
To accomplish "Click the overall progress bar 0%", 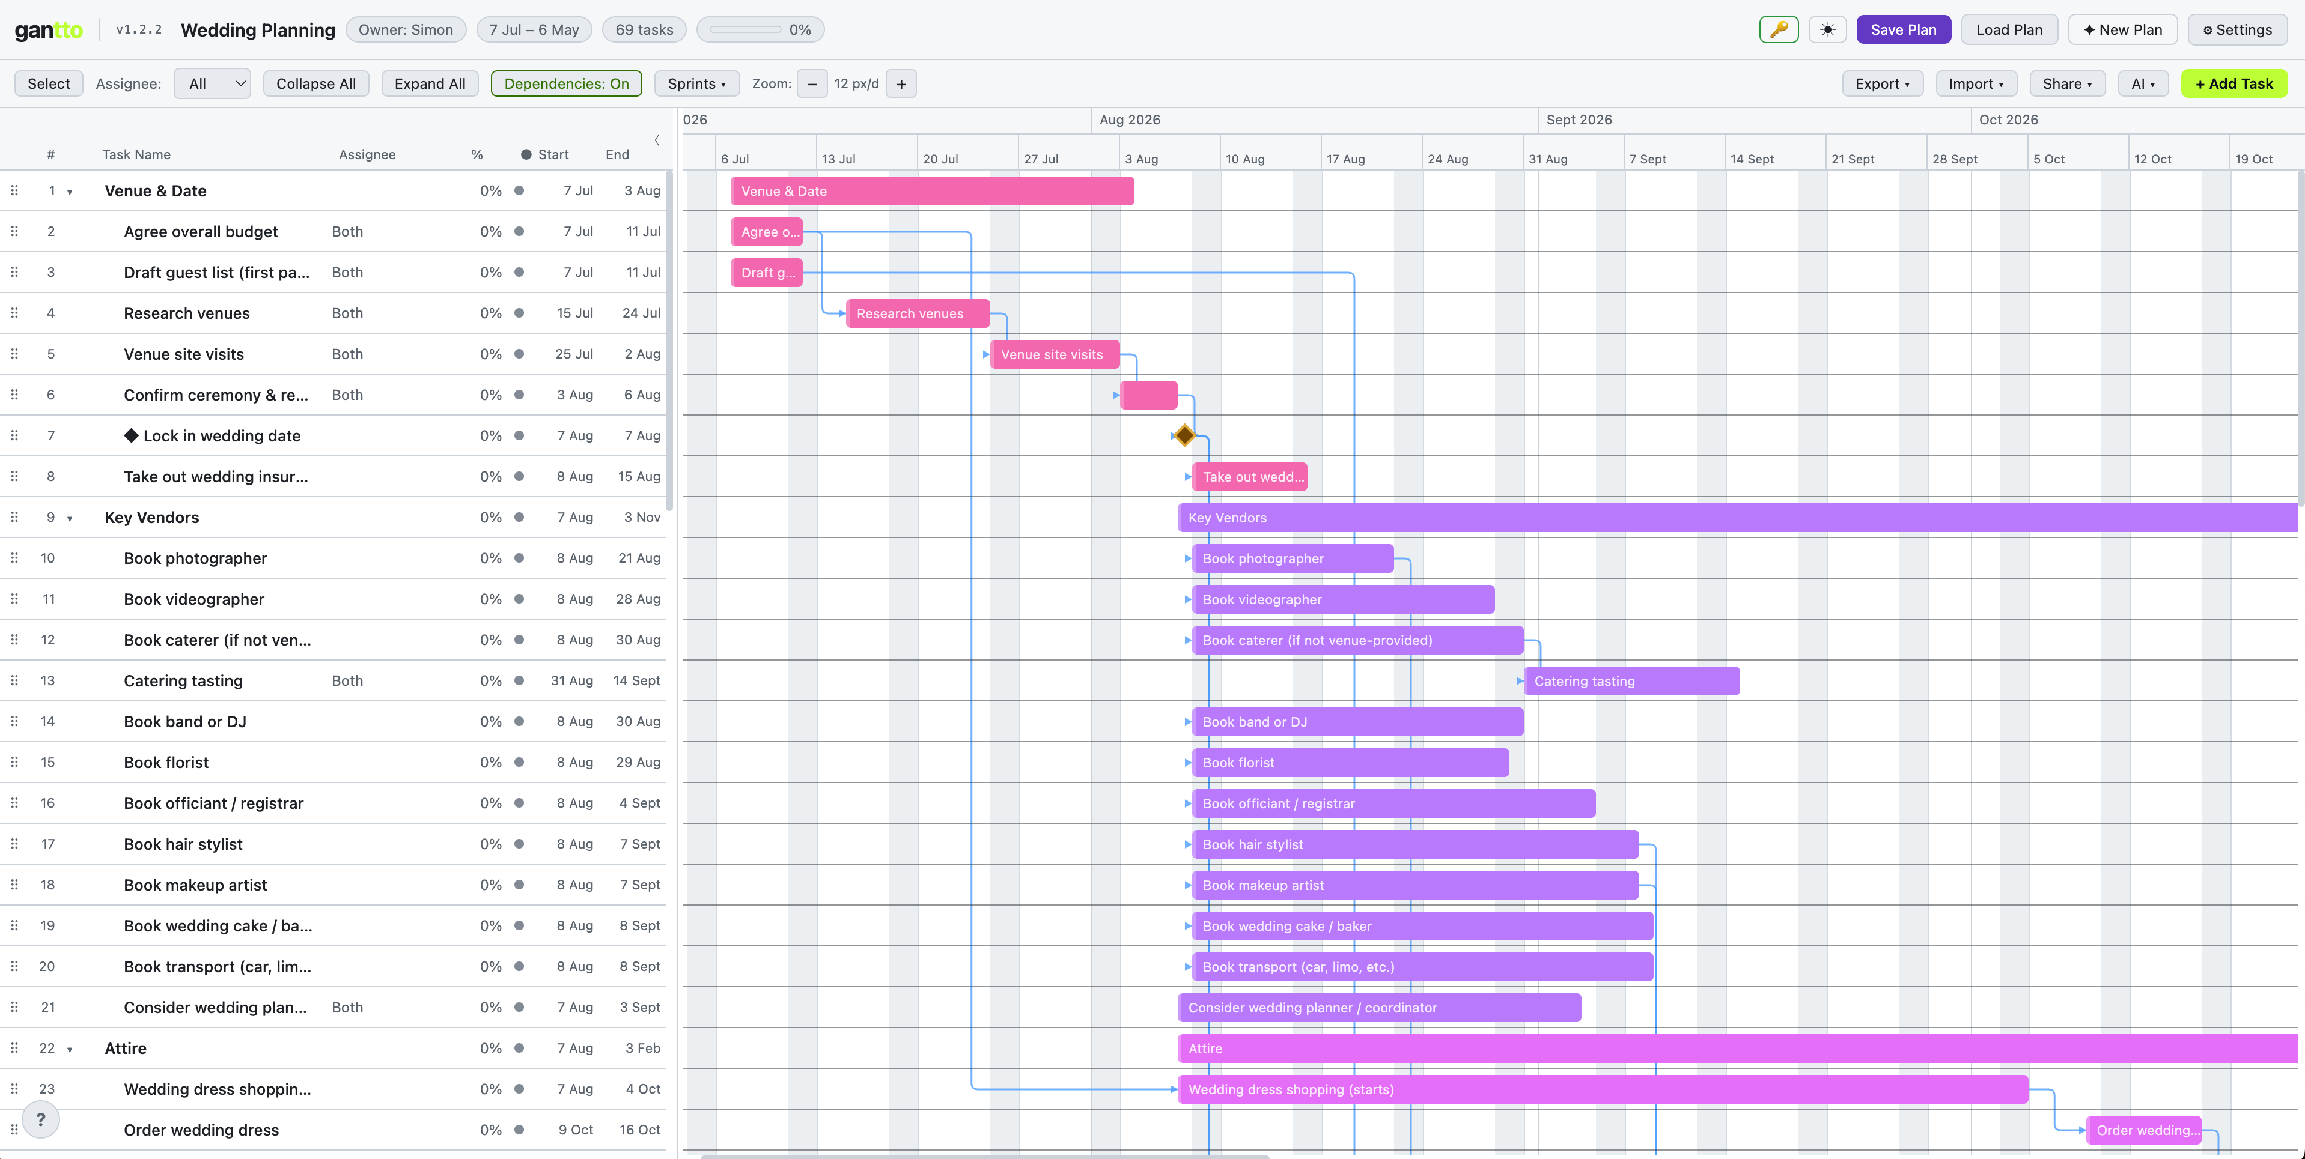I will click(x=760, y=29).
